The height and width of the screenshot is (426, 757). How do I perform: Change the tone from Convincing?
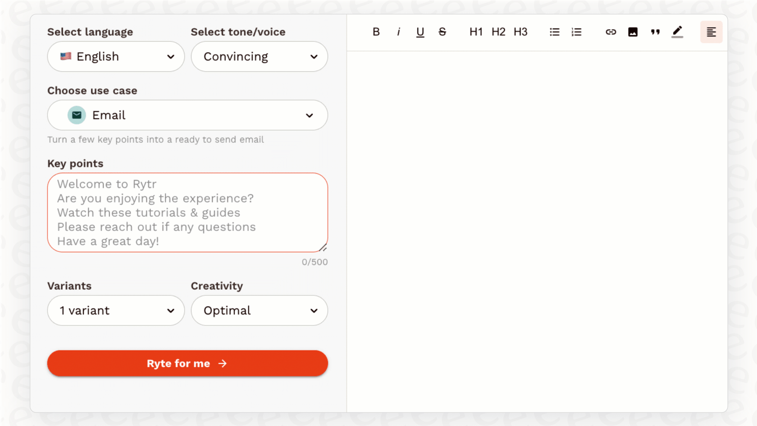259,56
